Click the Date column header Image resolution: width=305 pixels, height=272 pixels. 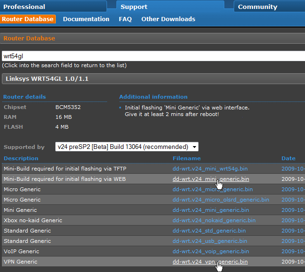289,158
